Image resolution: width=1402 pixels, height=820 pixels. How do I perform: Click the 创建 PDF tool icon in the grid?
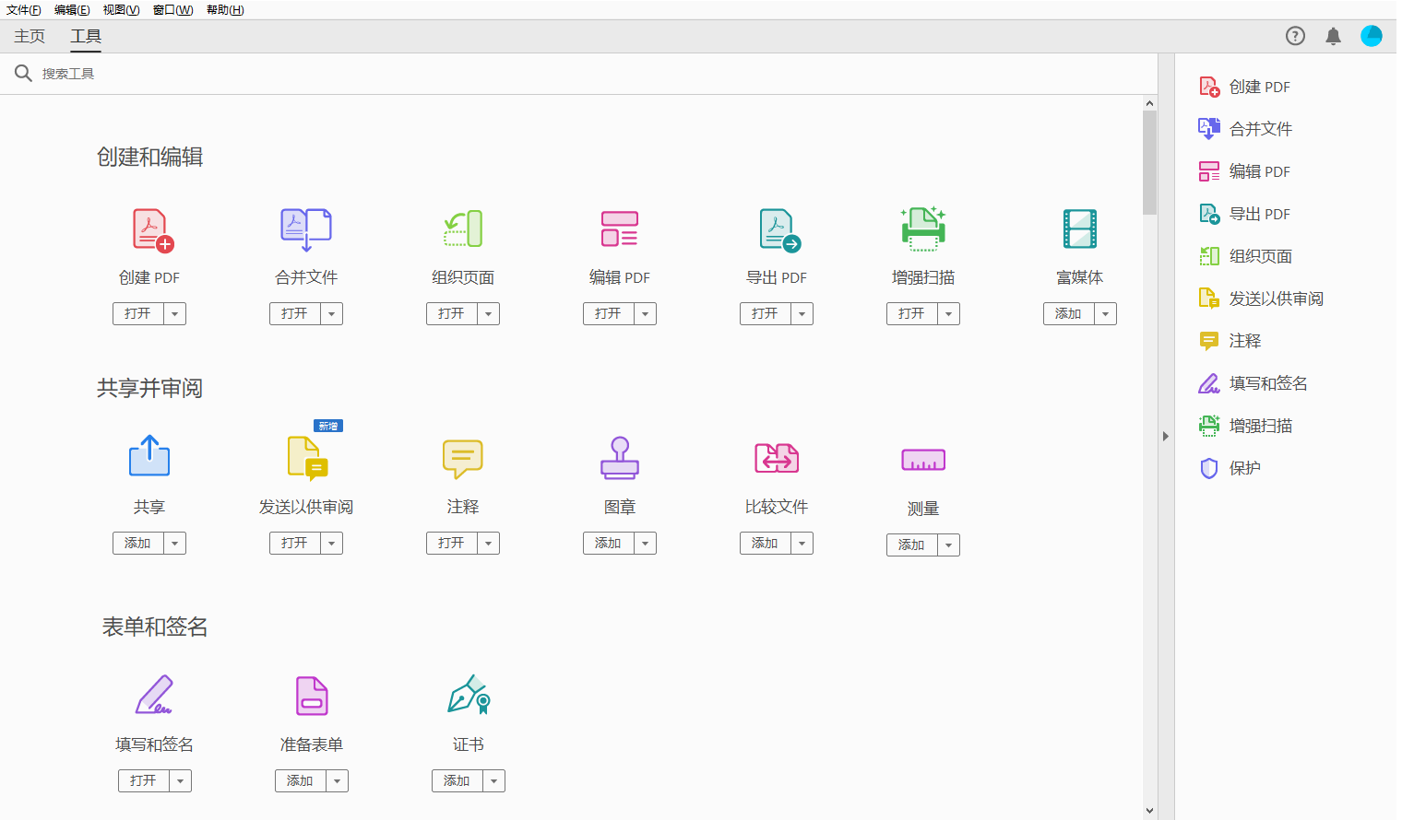tap(153, 229)
